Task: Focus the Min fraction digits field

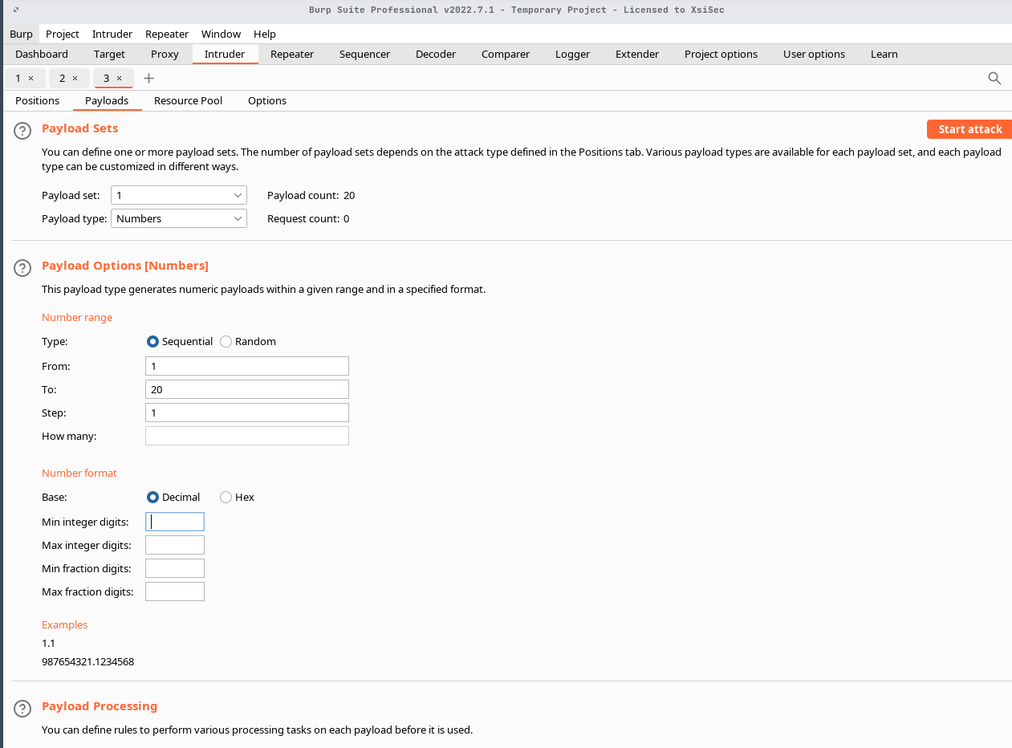Action: click(175, 568)
